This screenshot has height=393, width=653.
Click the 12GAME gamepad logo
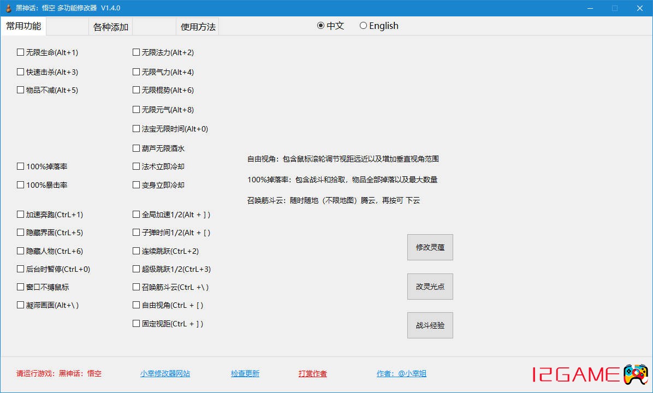pyautogui.click(x=636, y=374)
